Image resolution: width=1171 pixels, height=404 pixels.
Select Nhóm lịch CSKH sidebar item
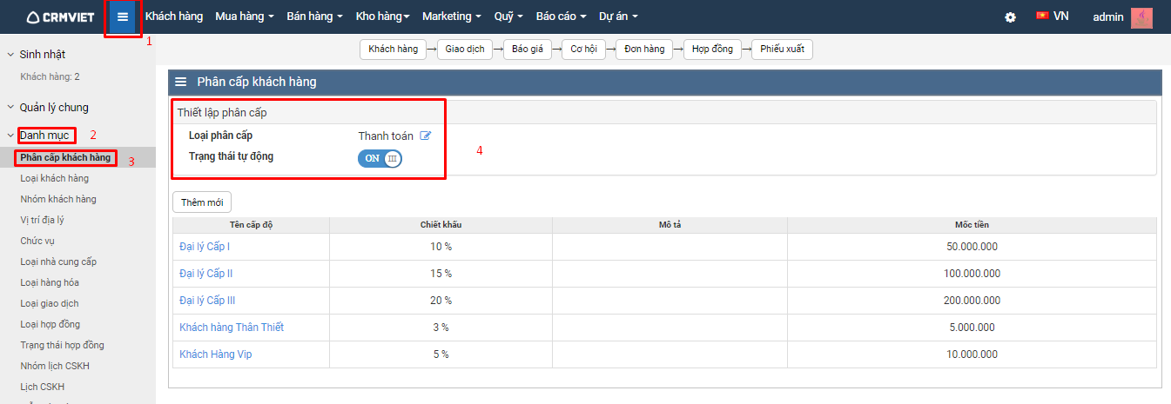coord(55,366)
